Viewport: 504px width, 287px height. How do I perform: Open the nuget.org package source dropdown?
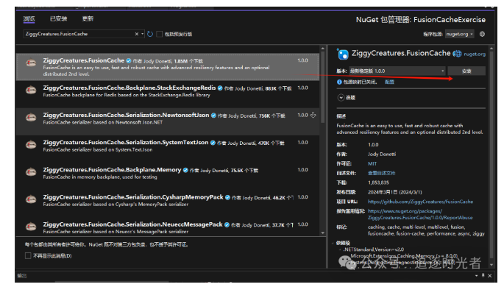click(459, 34)
